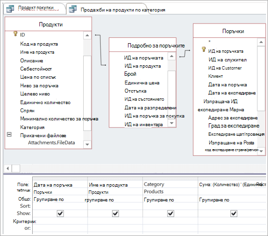Image resolution: width=268 pixels, height=236 pixels.
Task: Select Име на продукта in the Продукти field list
Action: 37,52
